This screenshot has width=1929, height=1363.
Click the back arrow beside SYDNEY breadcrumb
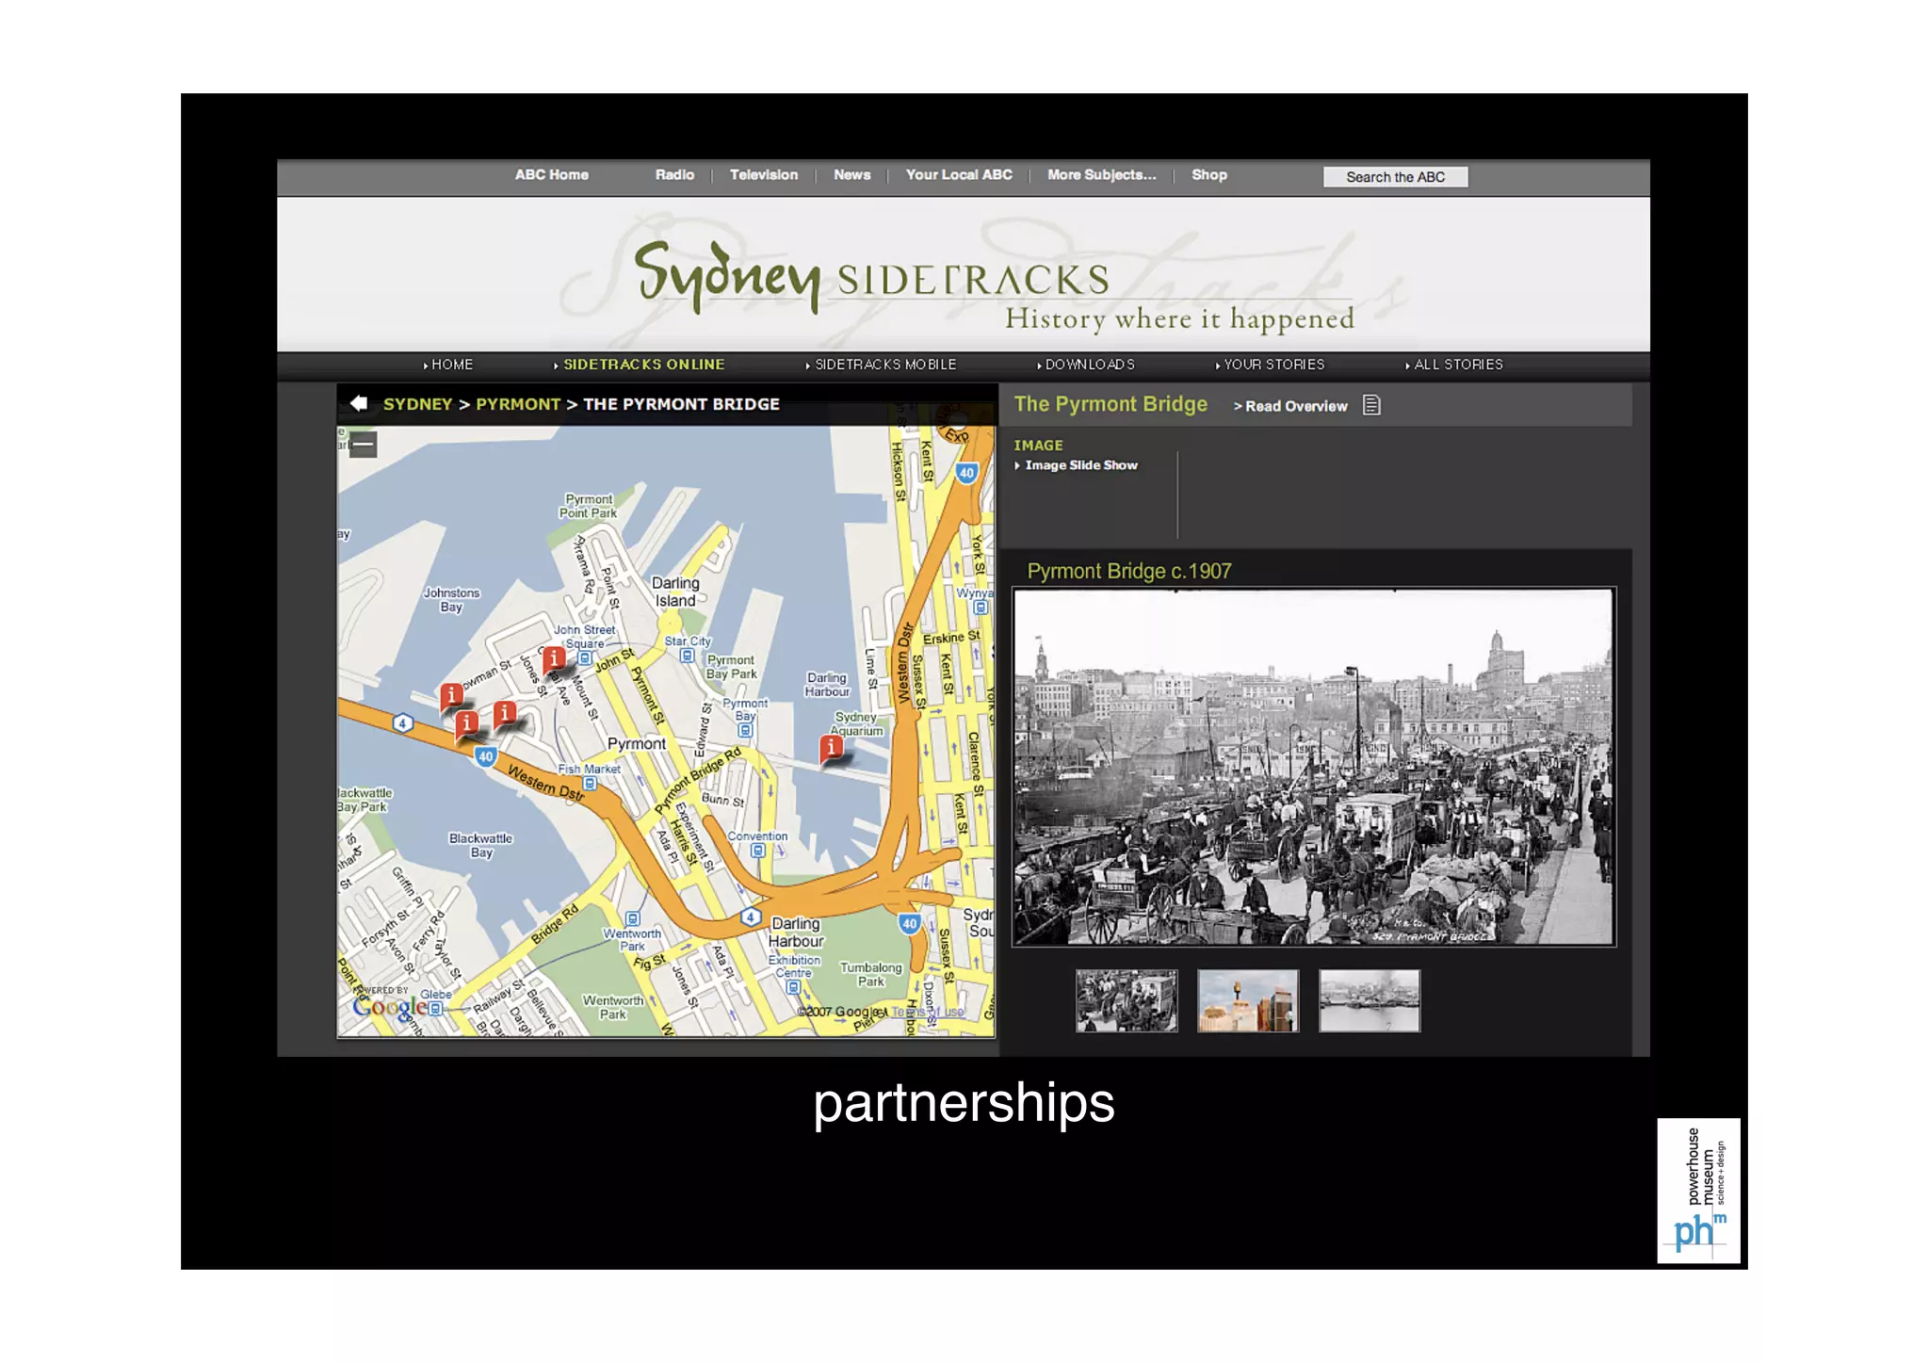coord(359,403)
